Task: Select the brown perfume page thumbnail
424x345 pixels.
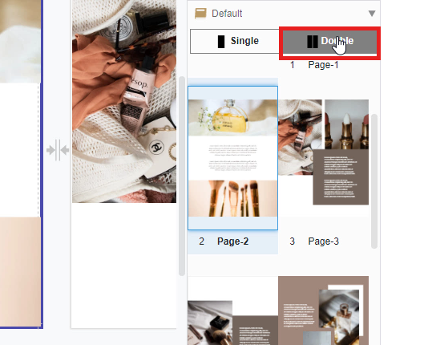Action: [323, 310]
